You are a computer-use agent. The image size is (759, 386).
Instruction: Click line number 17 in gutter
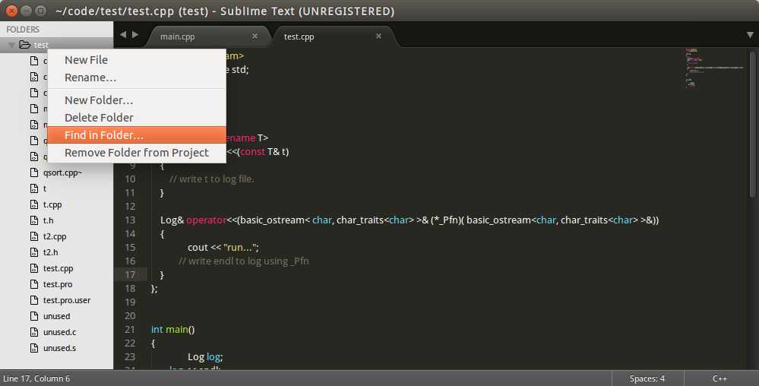click(130, 274)
